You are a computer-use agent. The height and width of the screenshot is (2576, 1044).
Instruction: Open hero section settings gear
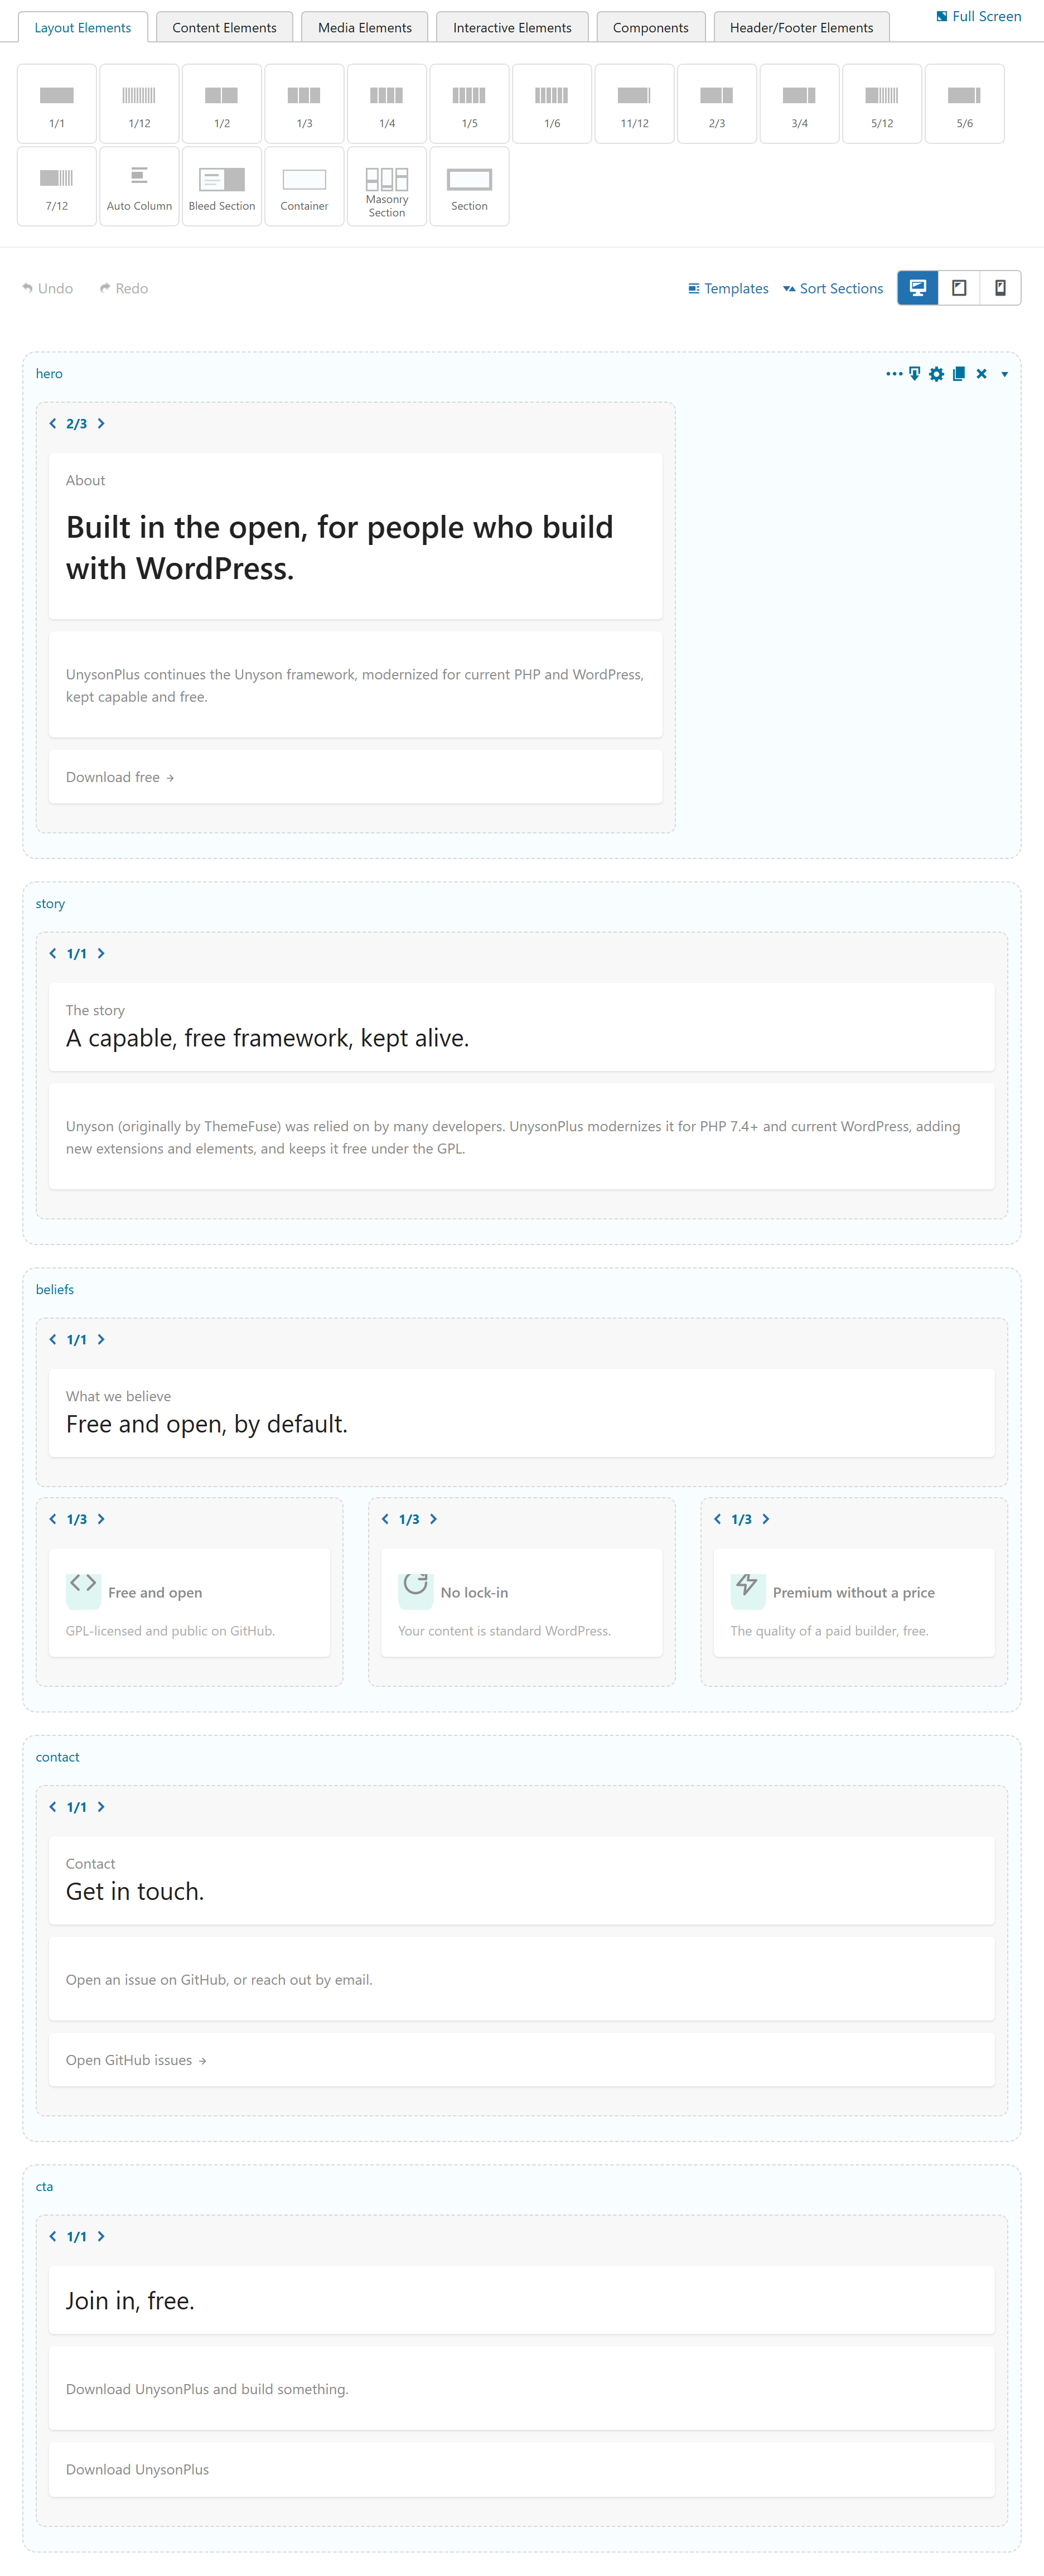(937, 374)
